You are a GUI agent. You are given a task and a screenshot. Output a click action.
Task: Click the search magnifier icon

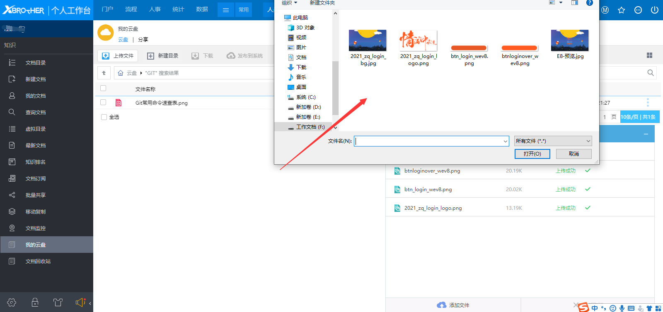click(650, 73)
